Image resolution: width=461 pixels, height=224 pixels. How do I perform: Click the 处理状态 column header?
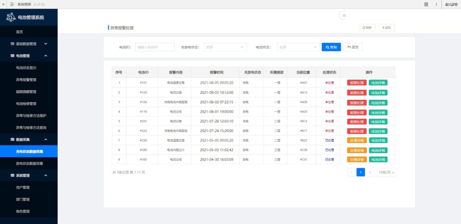click(329, 72)
